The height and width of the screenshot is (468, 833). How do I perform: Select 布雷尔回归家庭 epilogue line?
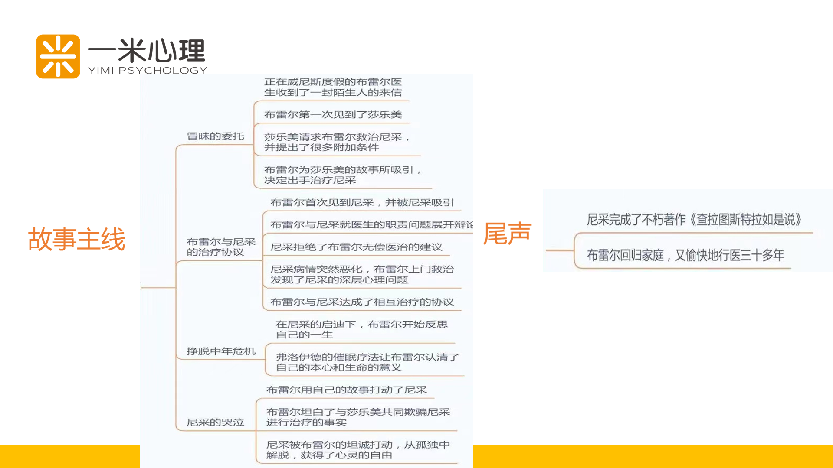685,255
